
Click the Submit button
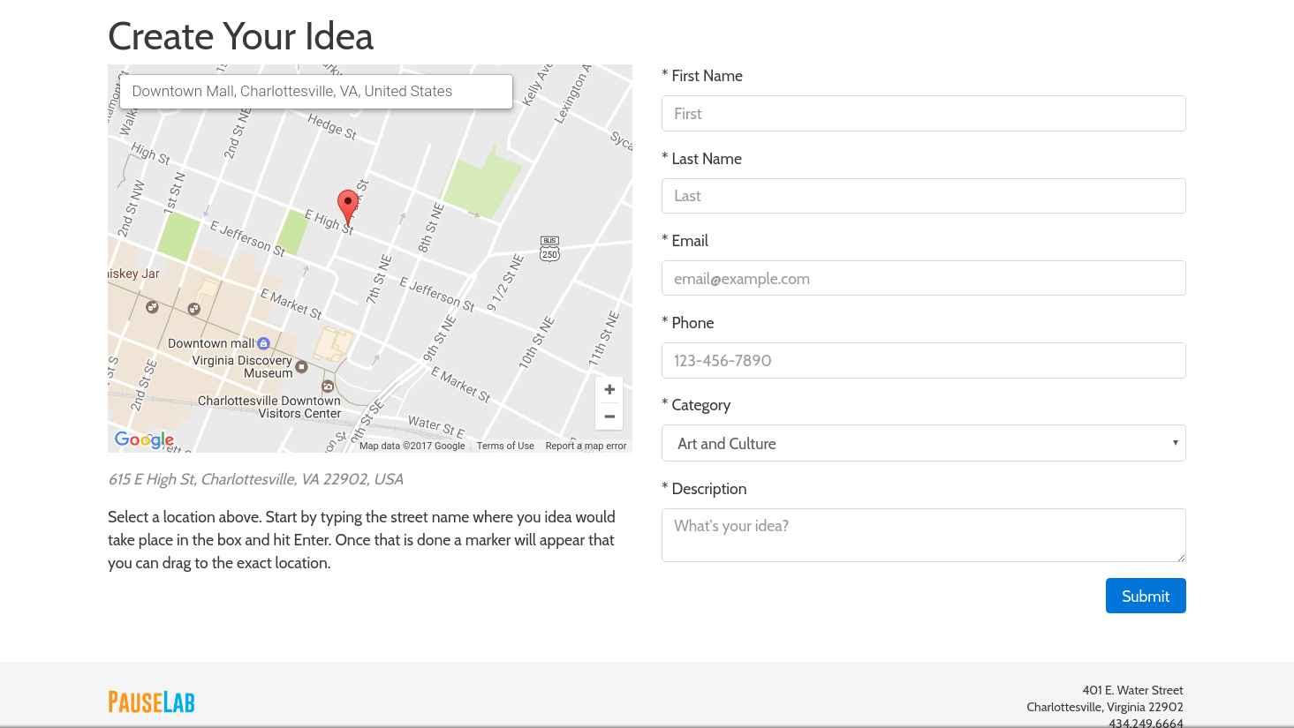point(1146,596)
